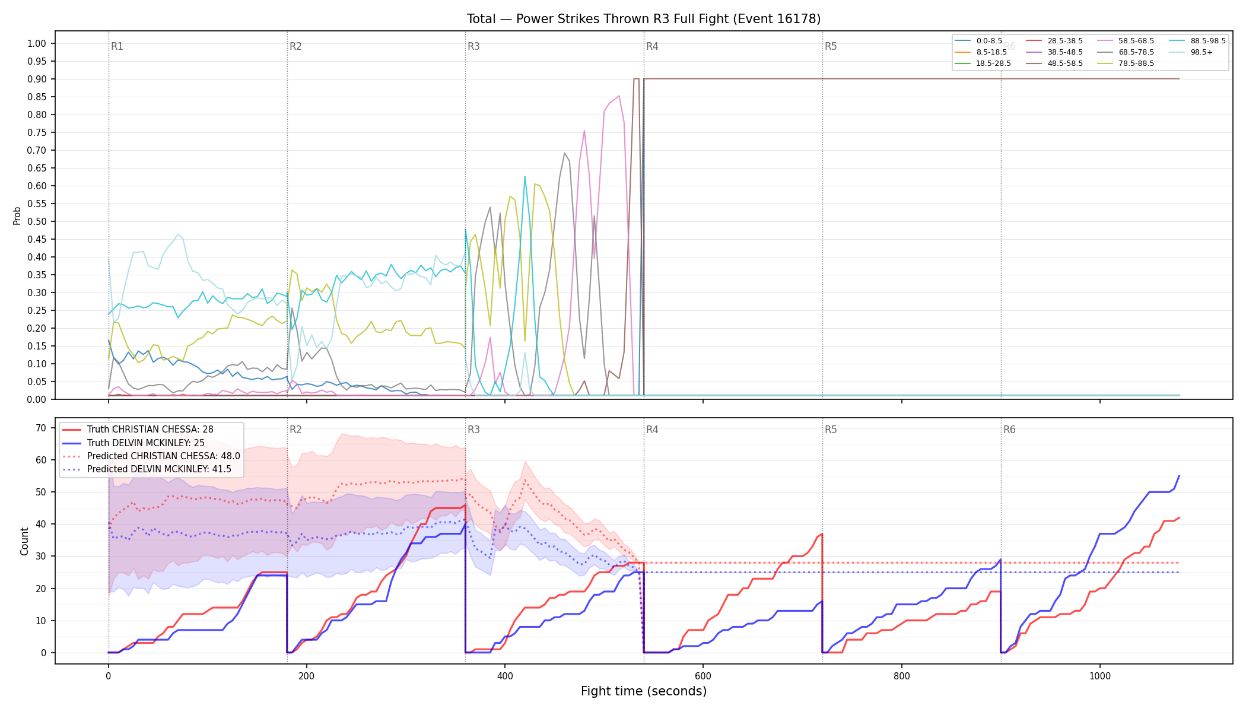Click the R2 round marker in the Count chart

(295, 430)
